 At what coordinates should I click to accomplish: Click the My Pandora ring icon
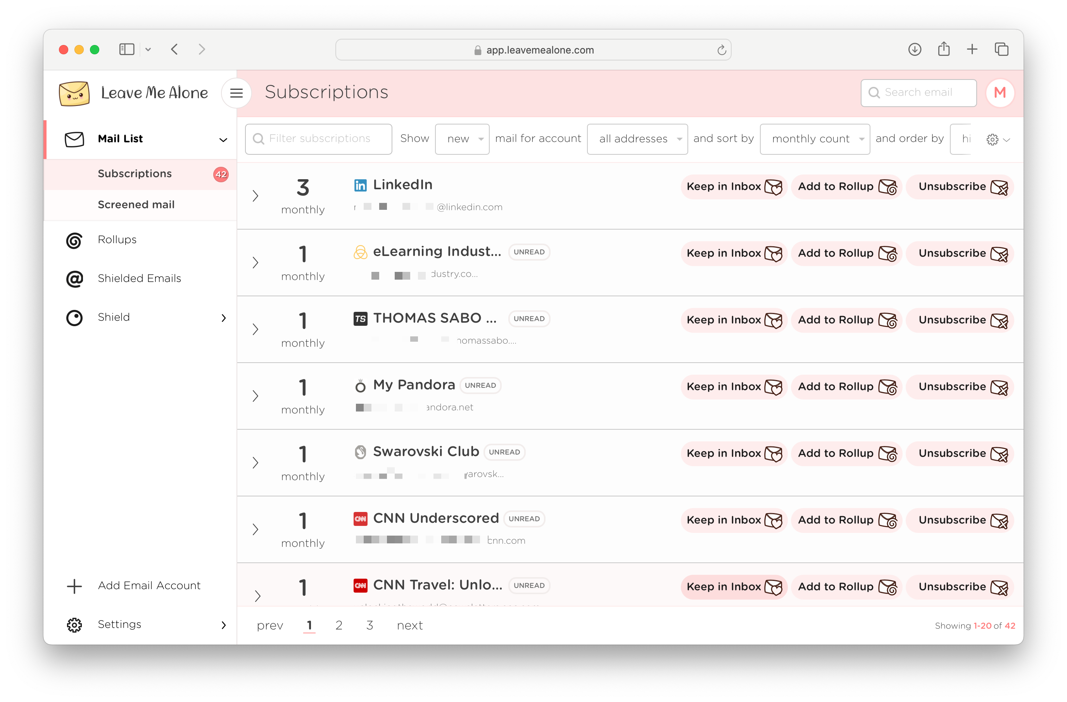click(x=360, y=385)
